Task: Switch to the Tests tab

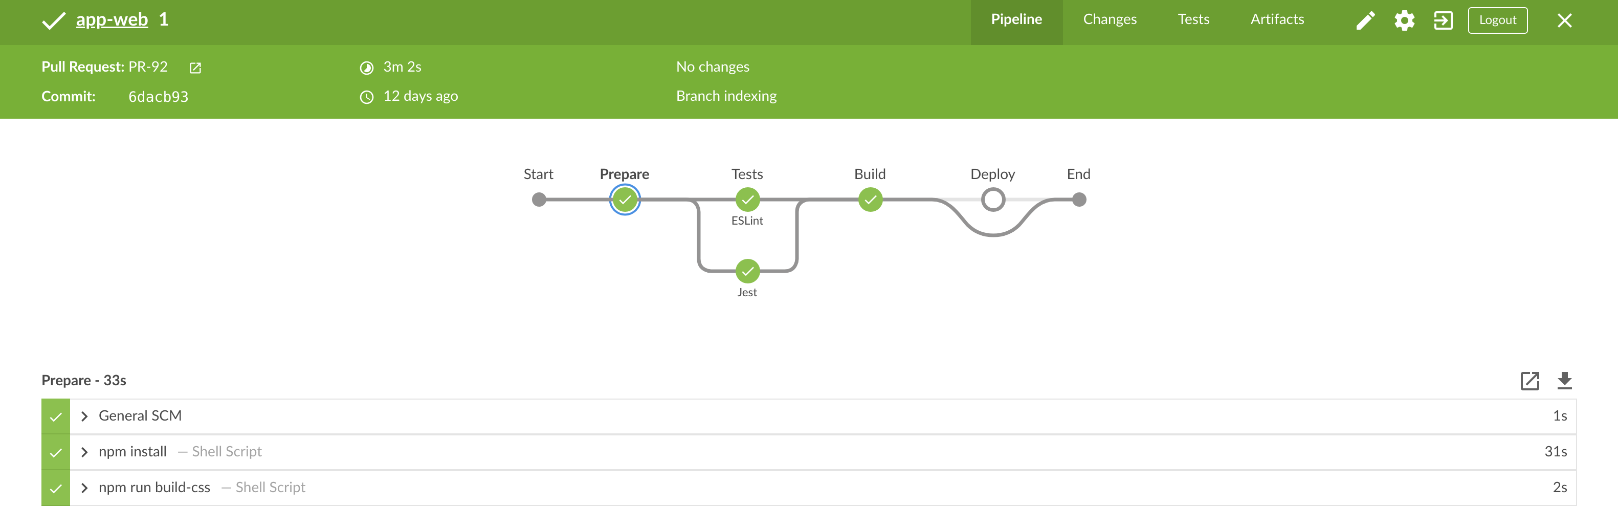Action: pos(1193,19)
